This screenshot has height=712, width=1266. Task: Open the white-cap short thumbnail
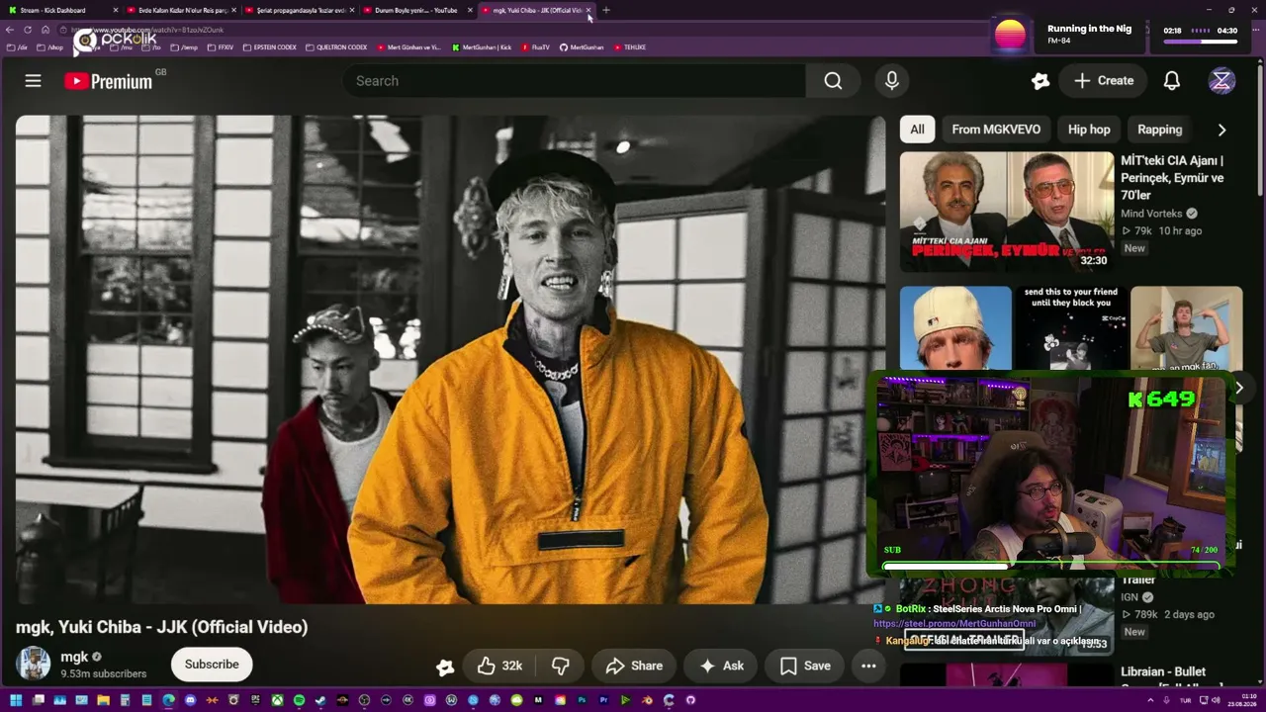point(955,329)
